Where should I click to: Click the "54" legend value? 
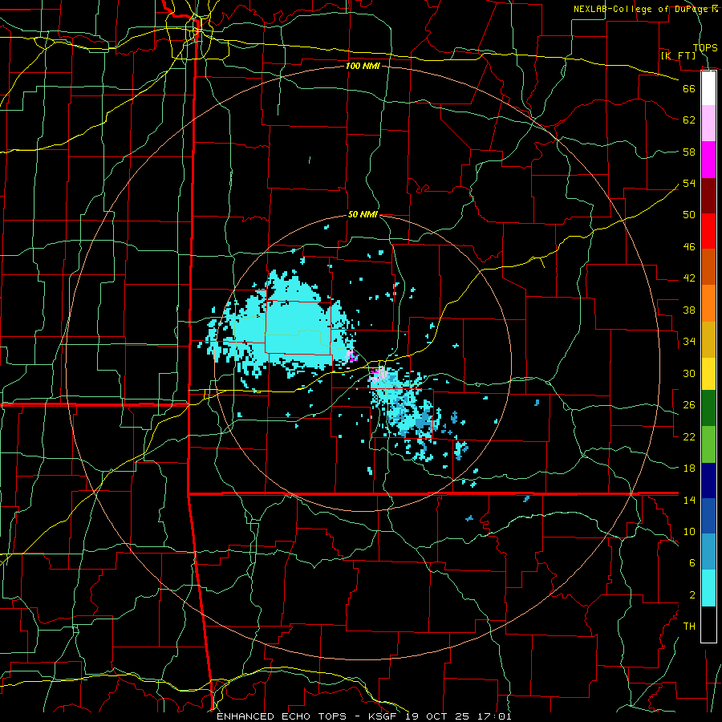[689, 183]
